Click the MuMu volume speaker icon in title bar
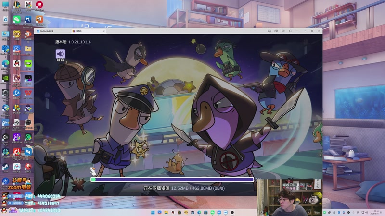385x216 pixels. click(283, 31)
